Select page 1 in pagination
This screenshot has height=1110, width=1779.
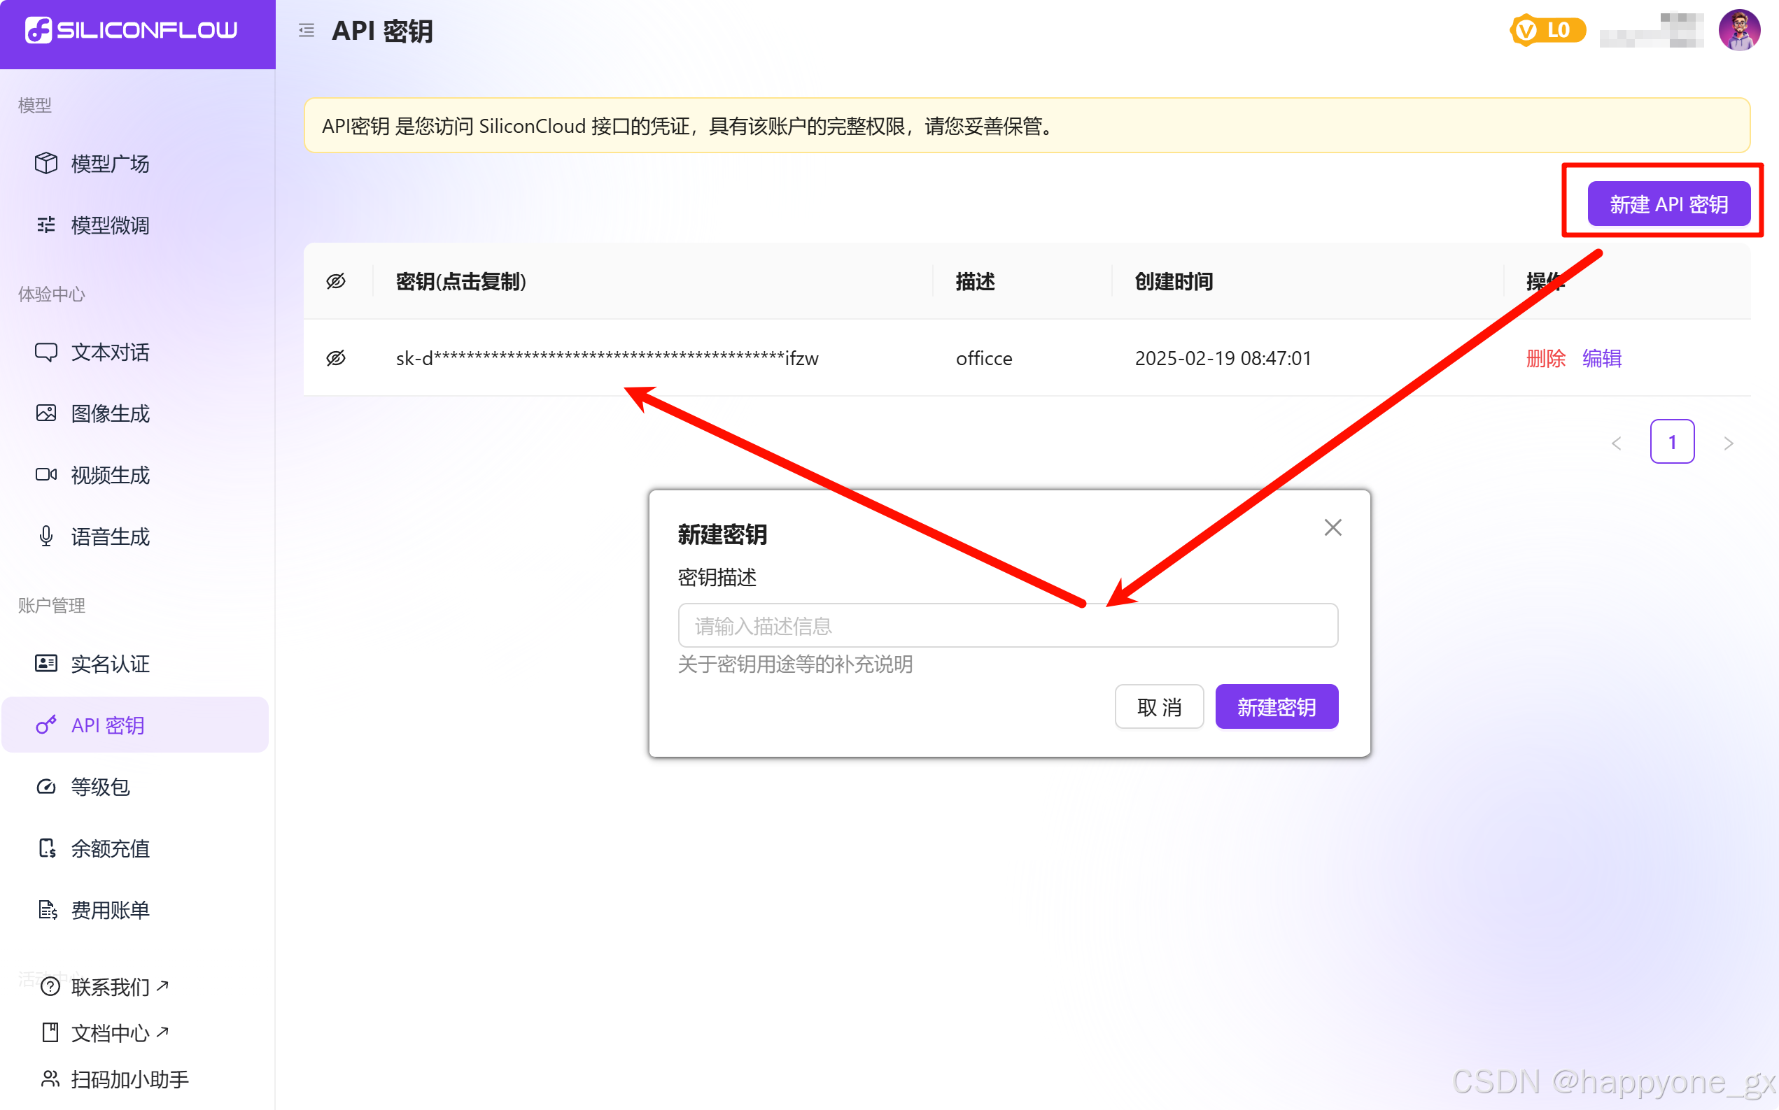(x=1672, y=442)
